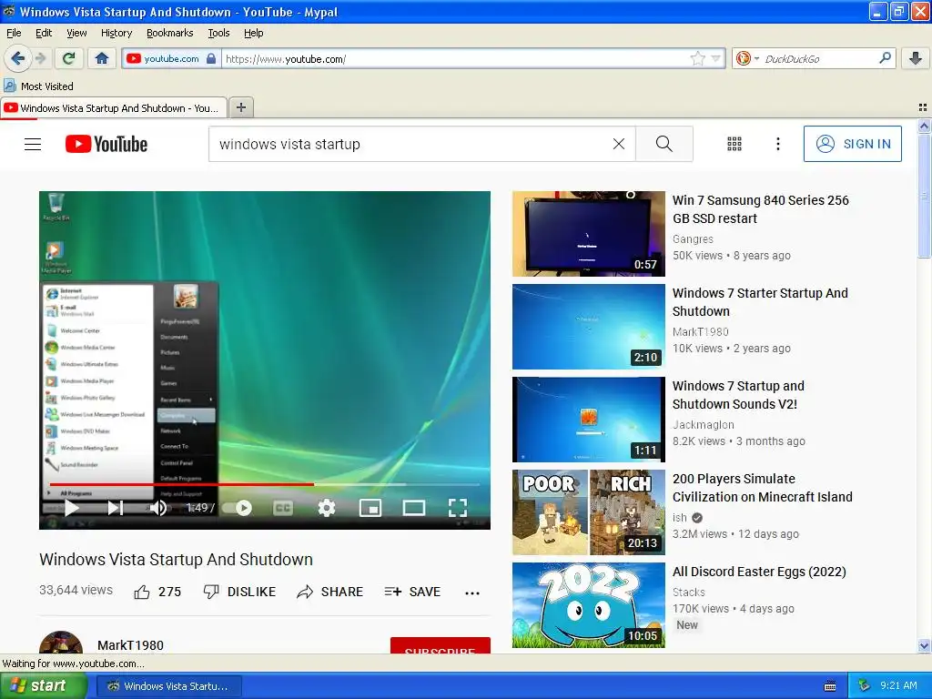Enter fullscreen on the video player
The height and width of the screenshot is (699, 932).
coord(457,508)
